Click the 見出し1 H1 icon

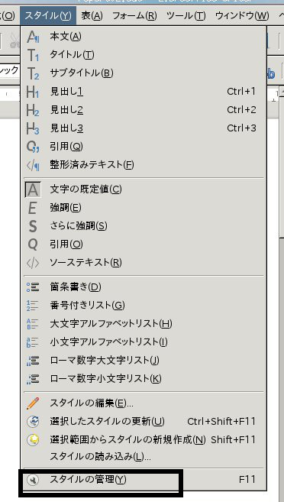pyautogui.click(x=33, y=92)
